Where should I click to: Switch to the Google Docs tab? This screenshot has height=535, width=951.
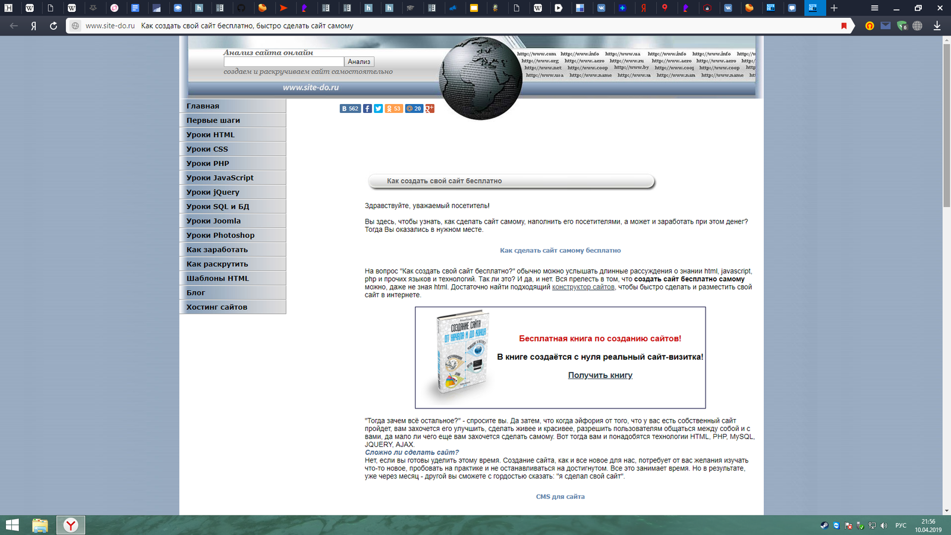136,8
